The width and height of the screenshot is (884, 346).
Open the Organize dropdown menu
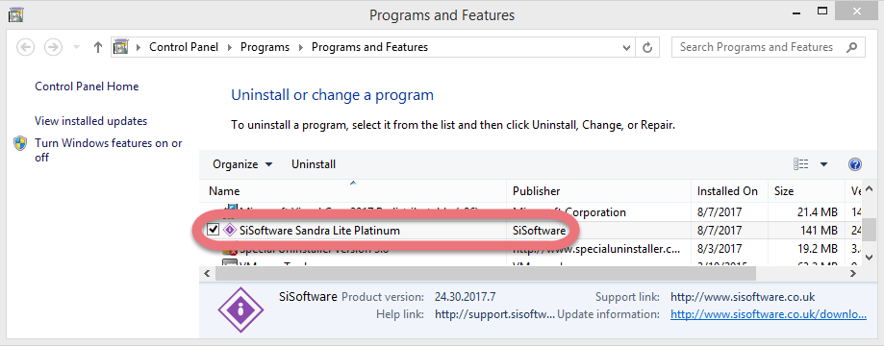(x=242, y=164)
